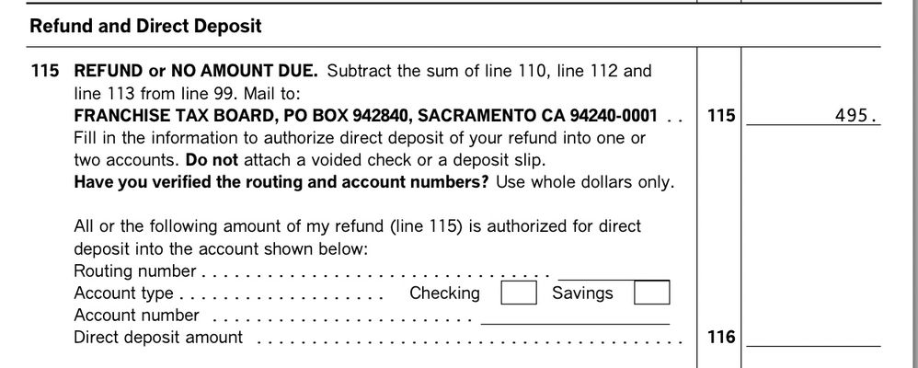The height and width of the screenshot is (368, 918).
Task: Click the Savings label text
Action: (582, 293)
